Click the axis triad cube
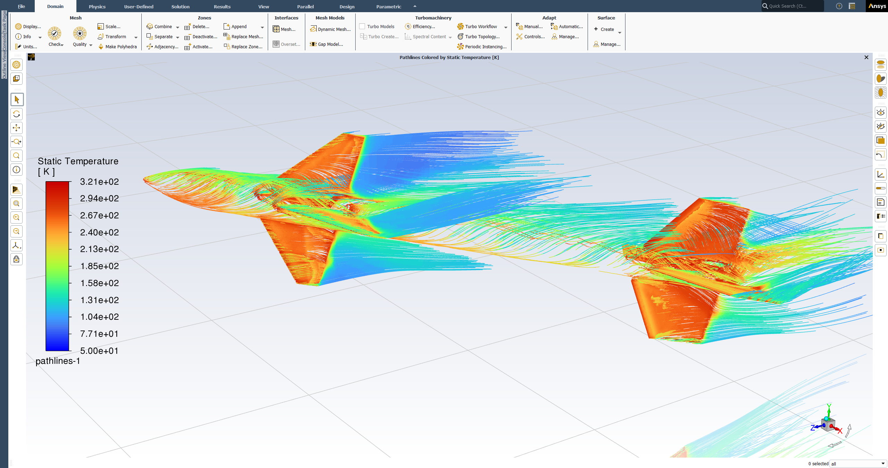Viewport: 888px width, 468px height. (x=828, y=425)
